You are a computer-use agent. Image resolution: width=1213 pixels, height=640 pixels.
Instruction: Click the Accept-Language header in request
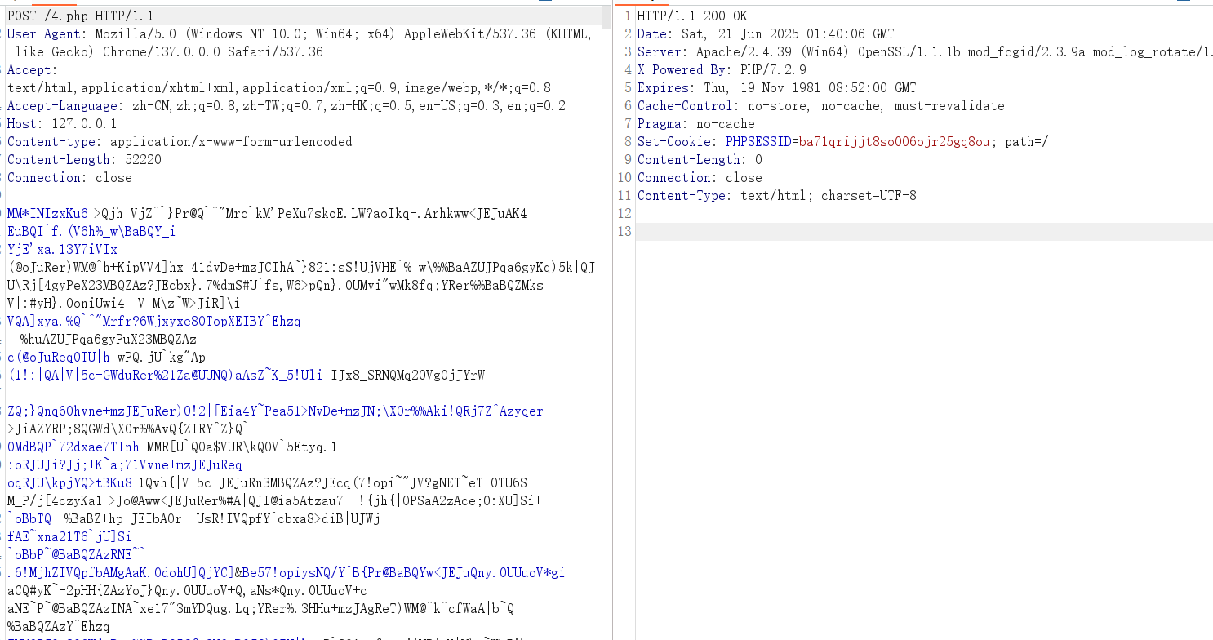pos(63,106)
